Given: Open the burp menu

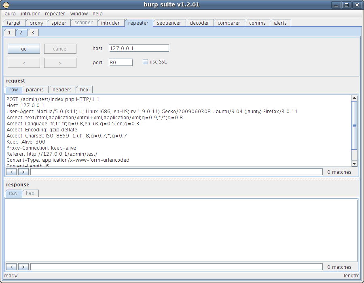Looking at the screenshot, I should pos(10,14).
